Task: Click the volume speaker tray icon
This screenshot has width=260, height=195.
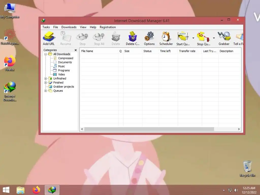Action: click(x=236, y=190)
